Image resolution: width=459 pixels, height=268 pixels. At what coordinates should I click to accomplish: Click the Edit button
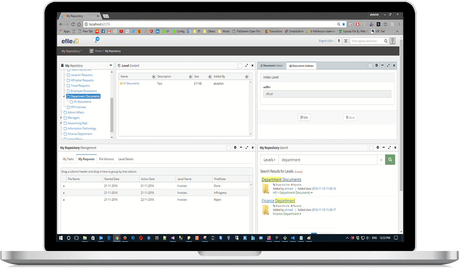point(304,117)
